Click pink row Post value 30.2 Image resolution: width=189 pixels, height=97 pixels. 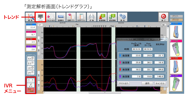pyautogui.click(x=148, y=63)
